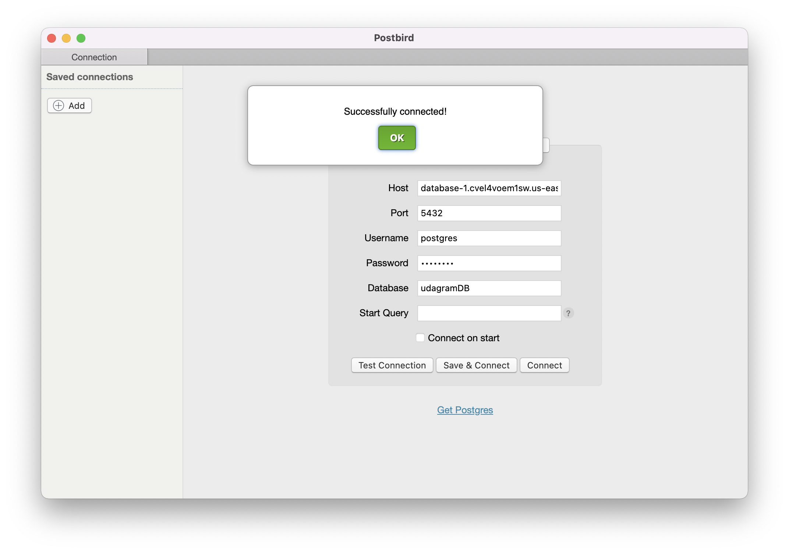Click the yellow minimize traffic light button

(x=66, y=38)
